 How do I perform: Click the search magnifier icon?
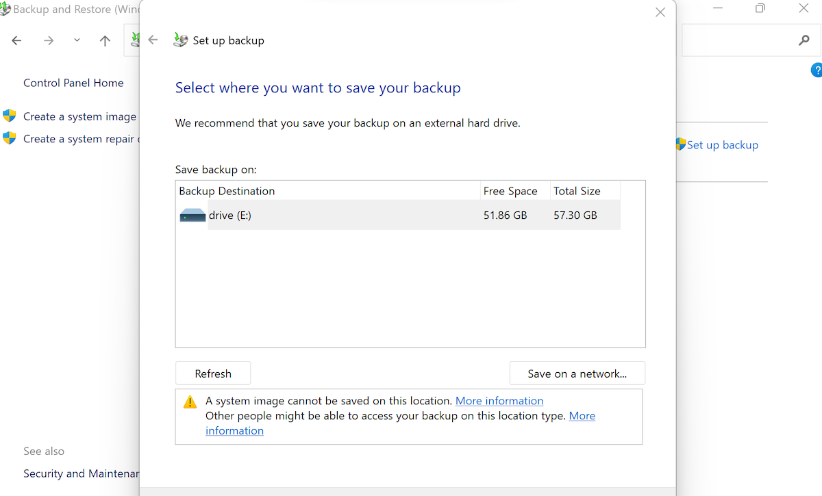pos(804,41)
